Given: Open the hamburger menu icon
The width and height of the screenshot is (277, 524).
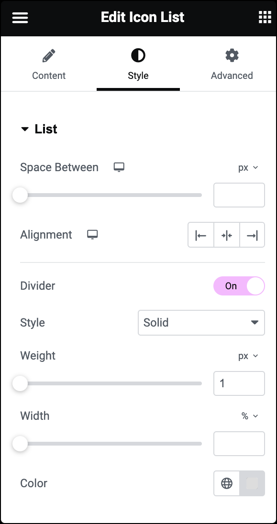Looking at the screenshot, I should pos(20,17).
